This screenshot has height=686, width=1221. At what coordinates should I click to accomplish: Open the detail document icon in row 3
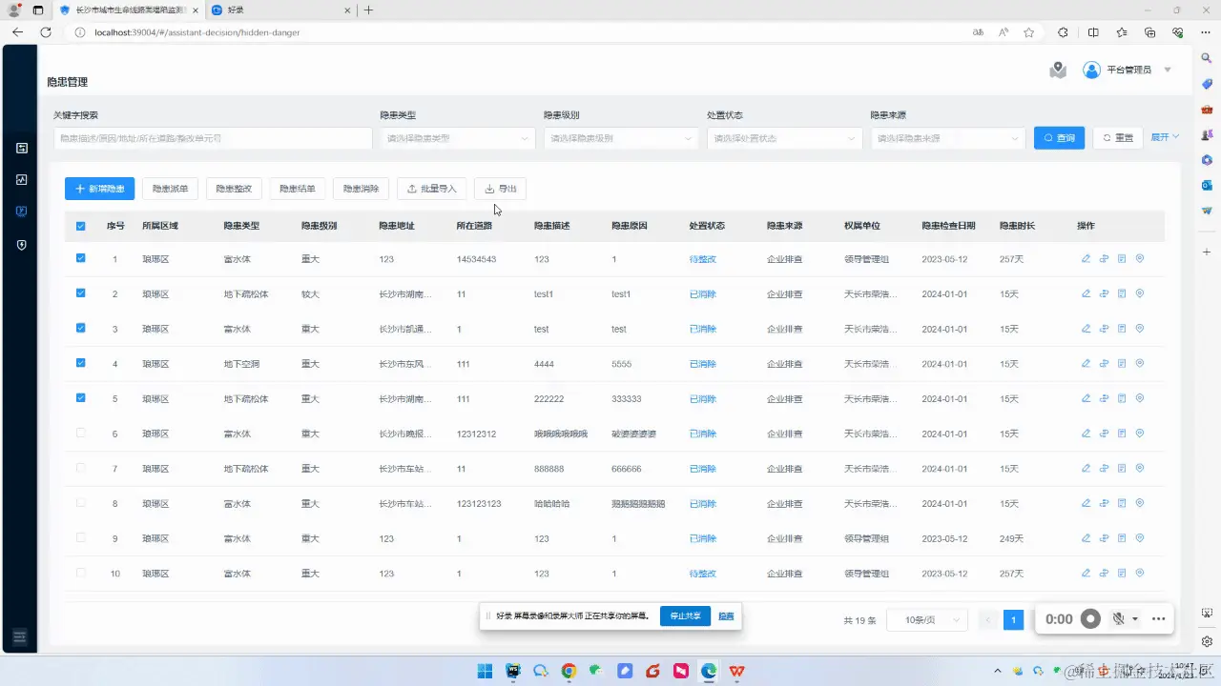pyautogui.click(x=1122, y=329)
